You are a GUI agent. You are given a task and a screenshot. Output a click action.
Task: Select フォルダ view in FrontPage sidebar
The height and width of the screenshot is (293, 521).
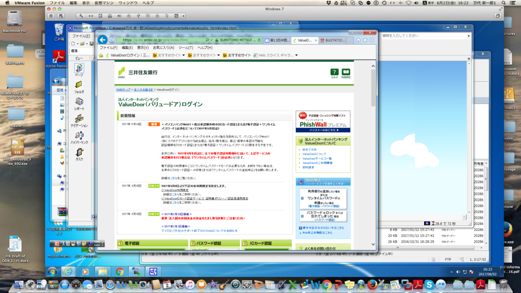(79, 87)
